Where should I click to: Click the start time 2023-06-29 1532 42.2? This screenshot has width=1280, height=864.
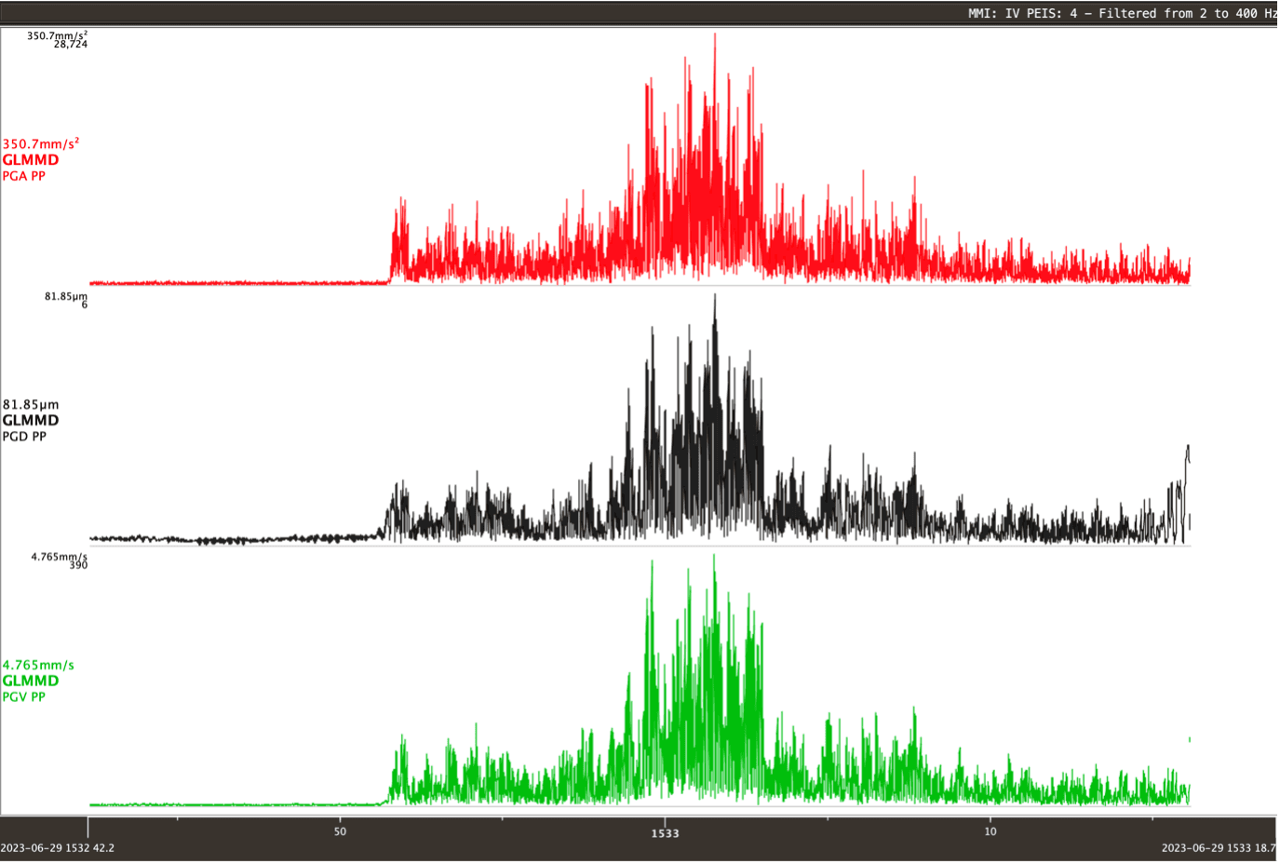tap(58, 848)
